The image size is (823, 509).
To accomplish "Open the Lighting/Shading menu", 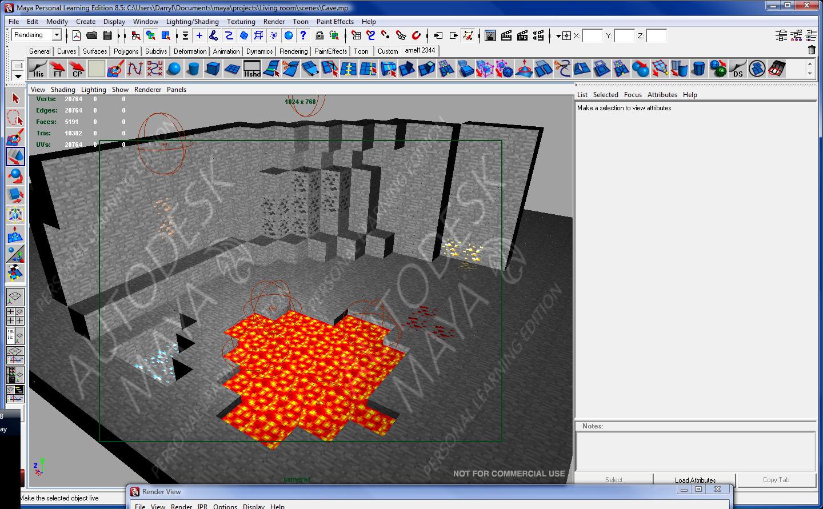I will [x=192, y=22].
